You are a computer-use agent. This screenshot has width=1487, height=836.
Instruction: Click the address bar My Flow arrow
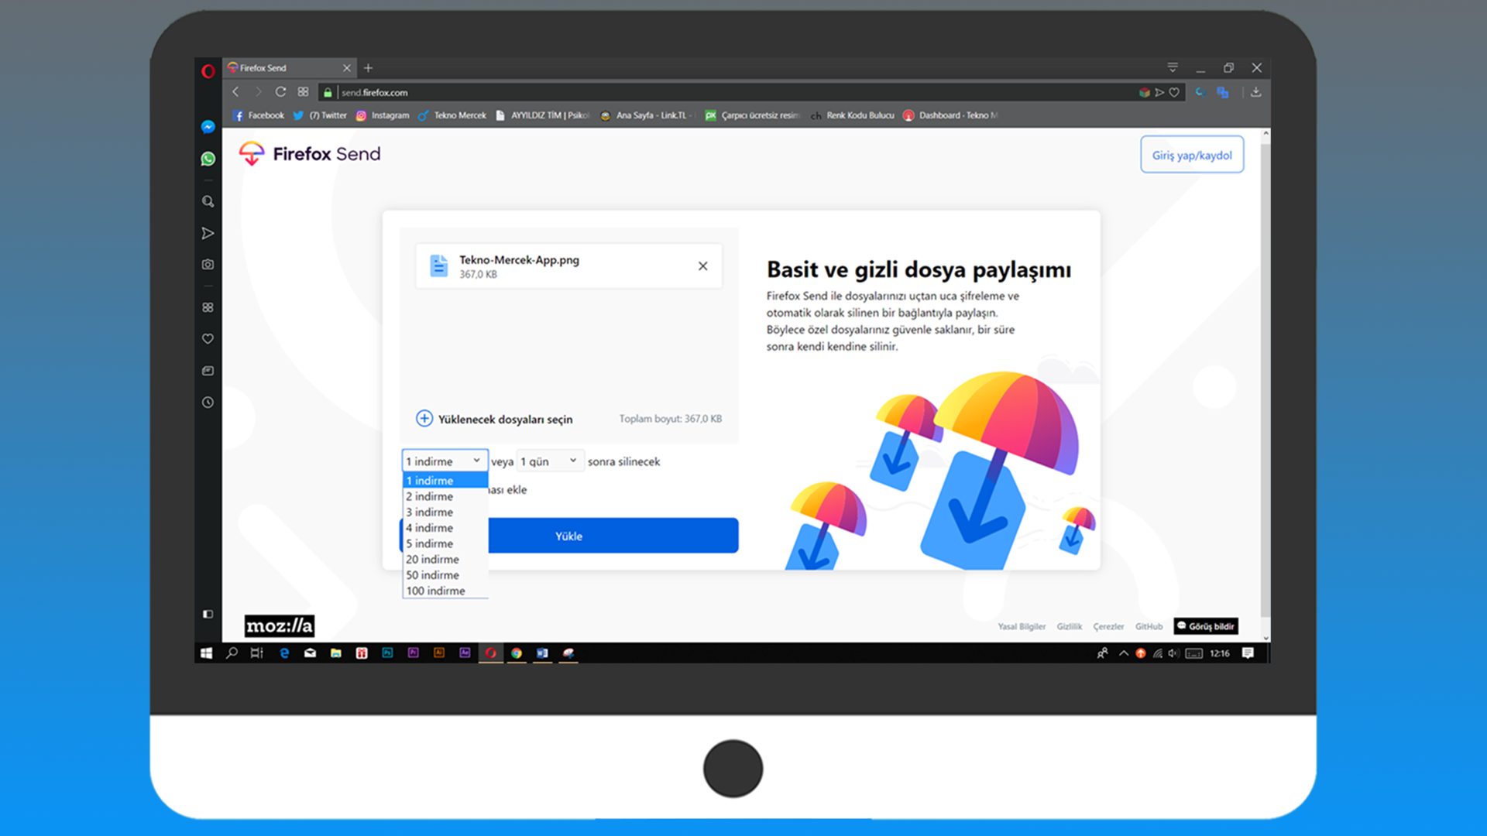coord(1159,92)
